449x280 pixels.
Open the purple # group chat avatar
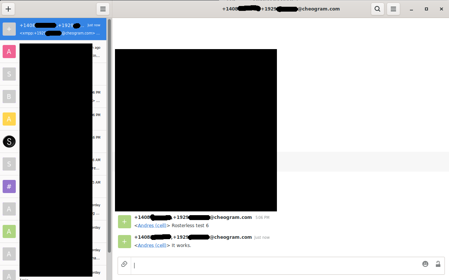(x=9, y=187)
